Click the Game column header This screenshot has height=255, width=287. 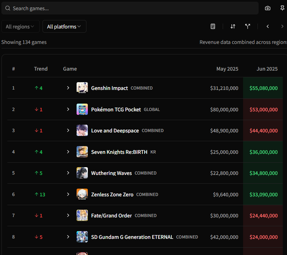coord(70,69)
